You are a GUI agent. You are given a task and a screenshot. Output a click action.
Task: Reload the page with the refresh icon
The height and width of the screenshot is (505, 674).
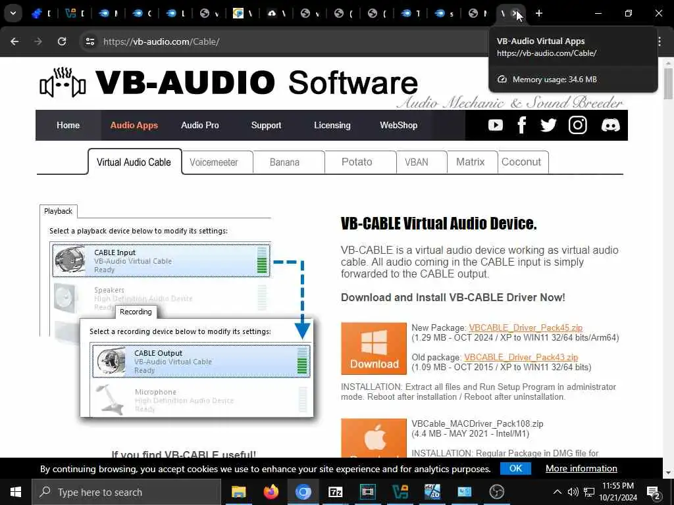point(62,41)
